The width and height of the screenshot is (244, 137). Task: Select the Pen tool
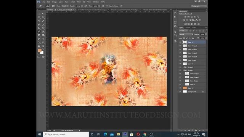click(x=39, y=39)
